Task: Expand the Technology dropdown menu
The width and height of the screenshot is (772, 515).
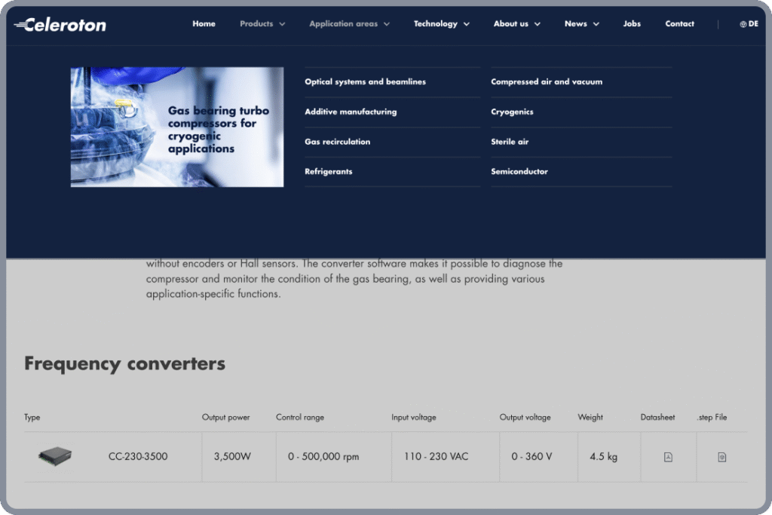Action: tap(441, 23)
